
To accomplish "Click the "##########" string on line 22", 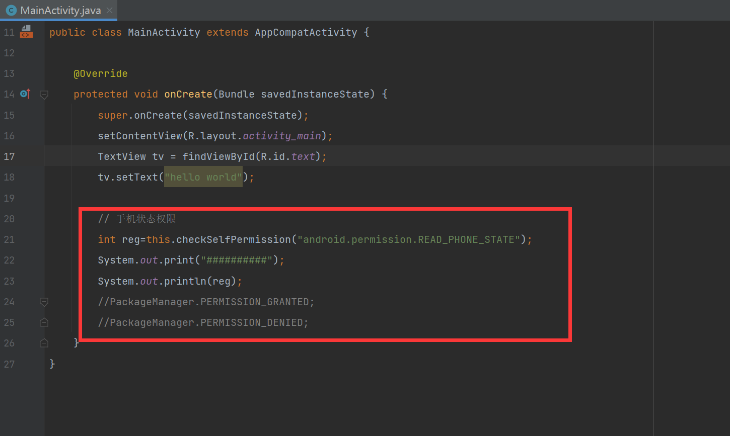I will pyautogui.click(x=237, y=260).
